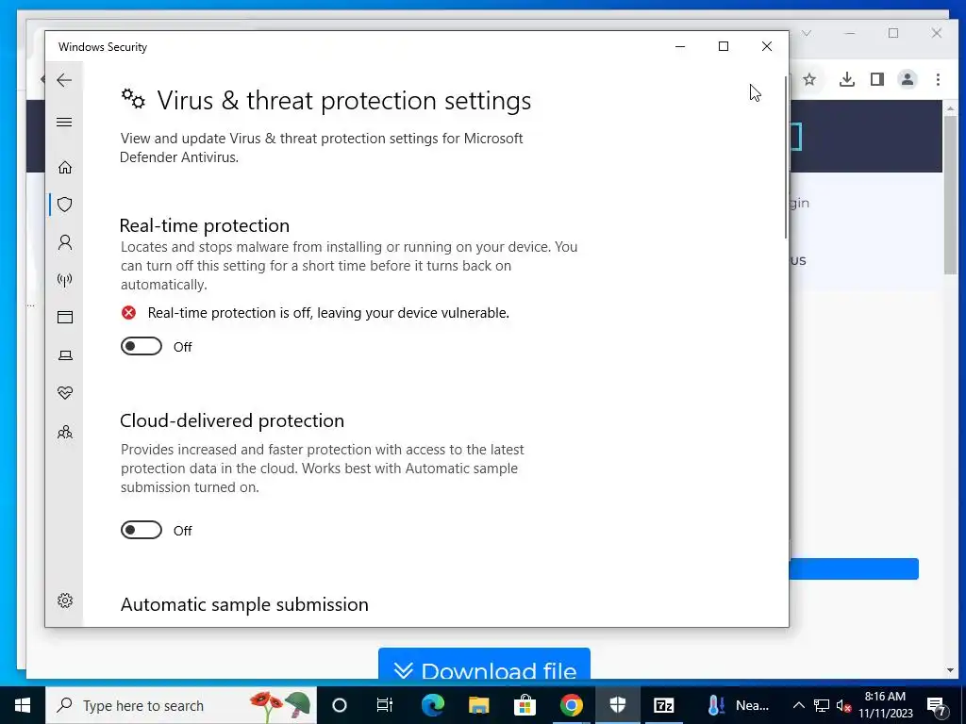Go back using the Windows Security back arrow
The width and height of the screenshot is (966, 724).
[x=64, y=80]
